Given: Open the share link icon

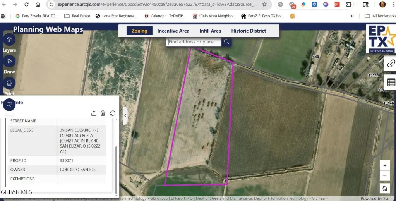Looking at the screenshot, I should (x=391, y=64).
